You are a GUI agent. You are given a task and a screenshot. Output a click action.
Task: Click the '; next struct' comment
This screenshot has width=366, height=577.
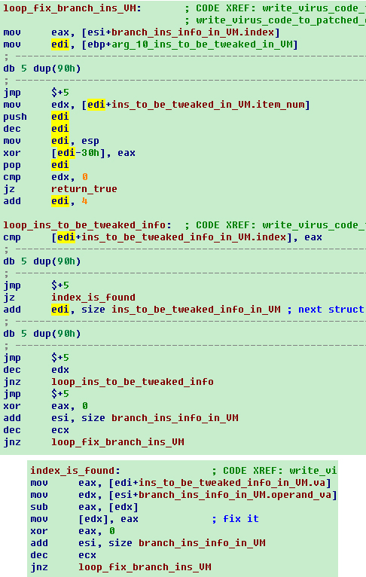[x=325, y=310]
